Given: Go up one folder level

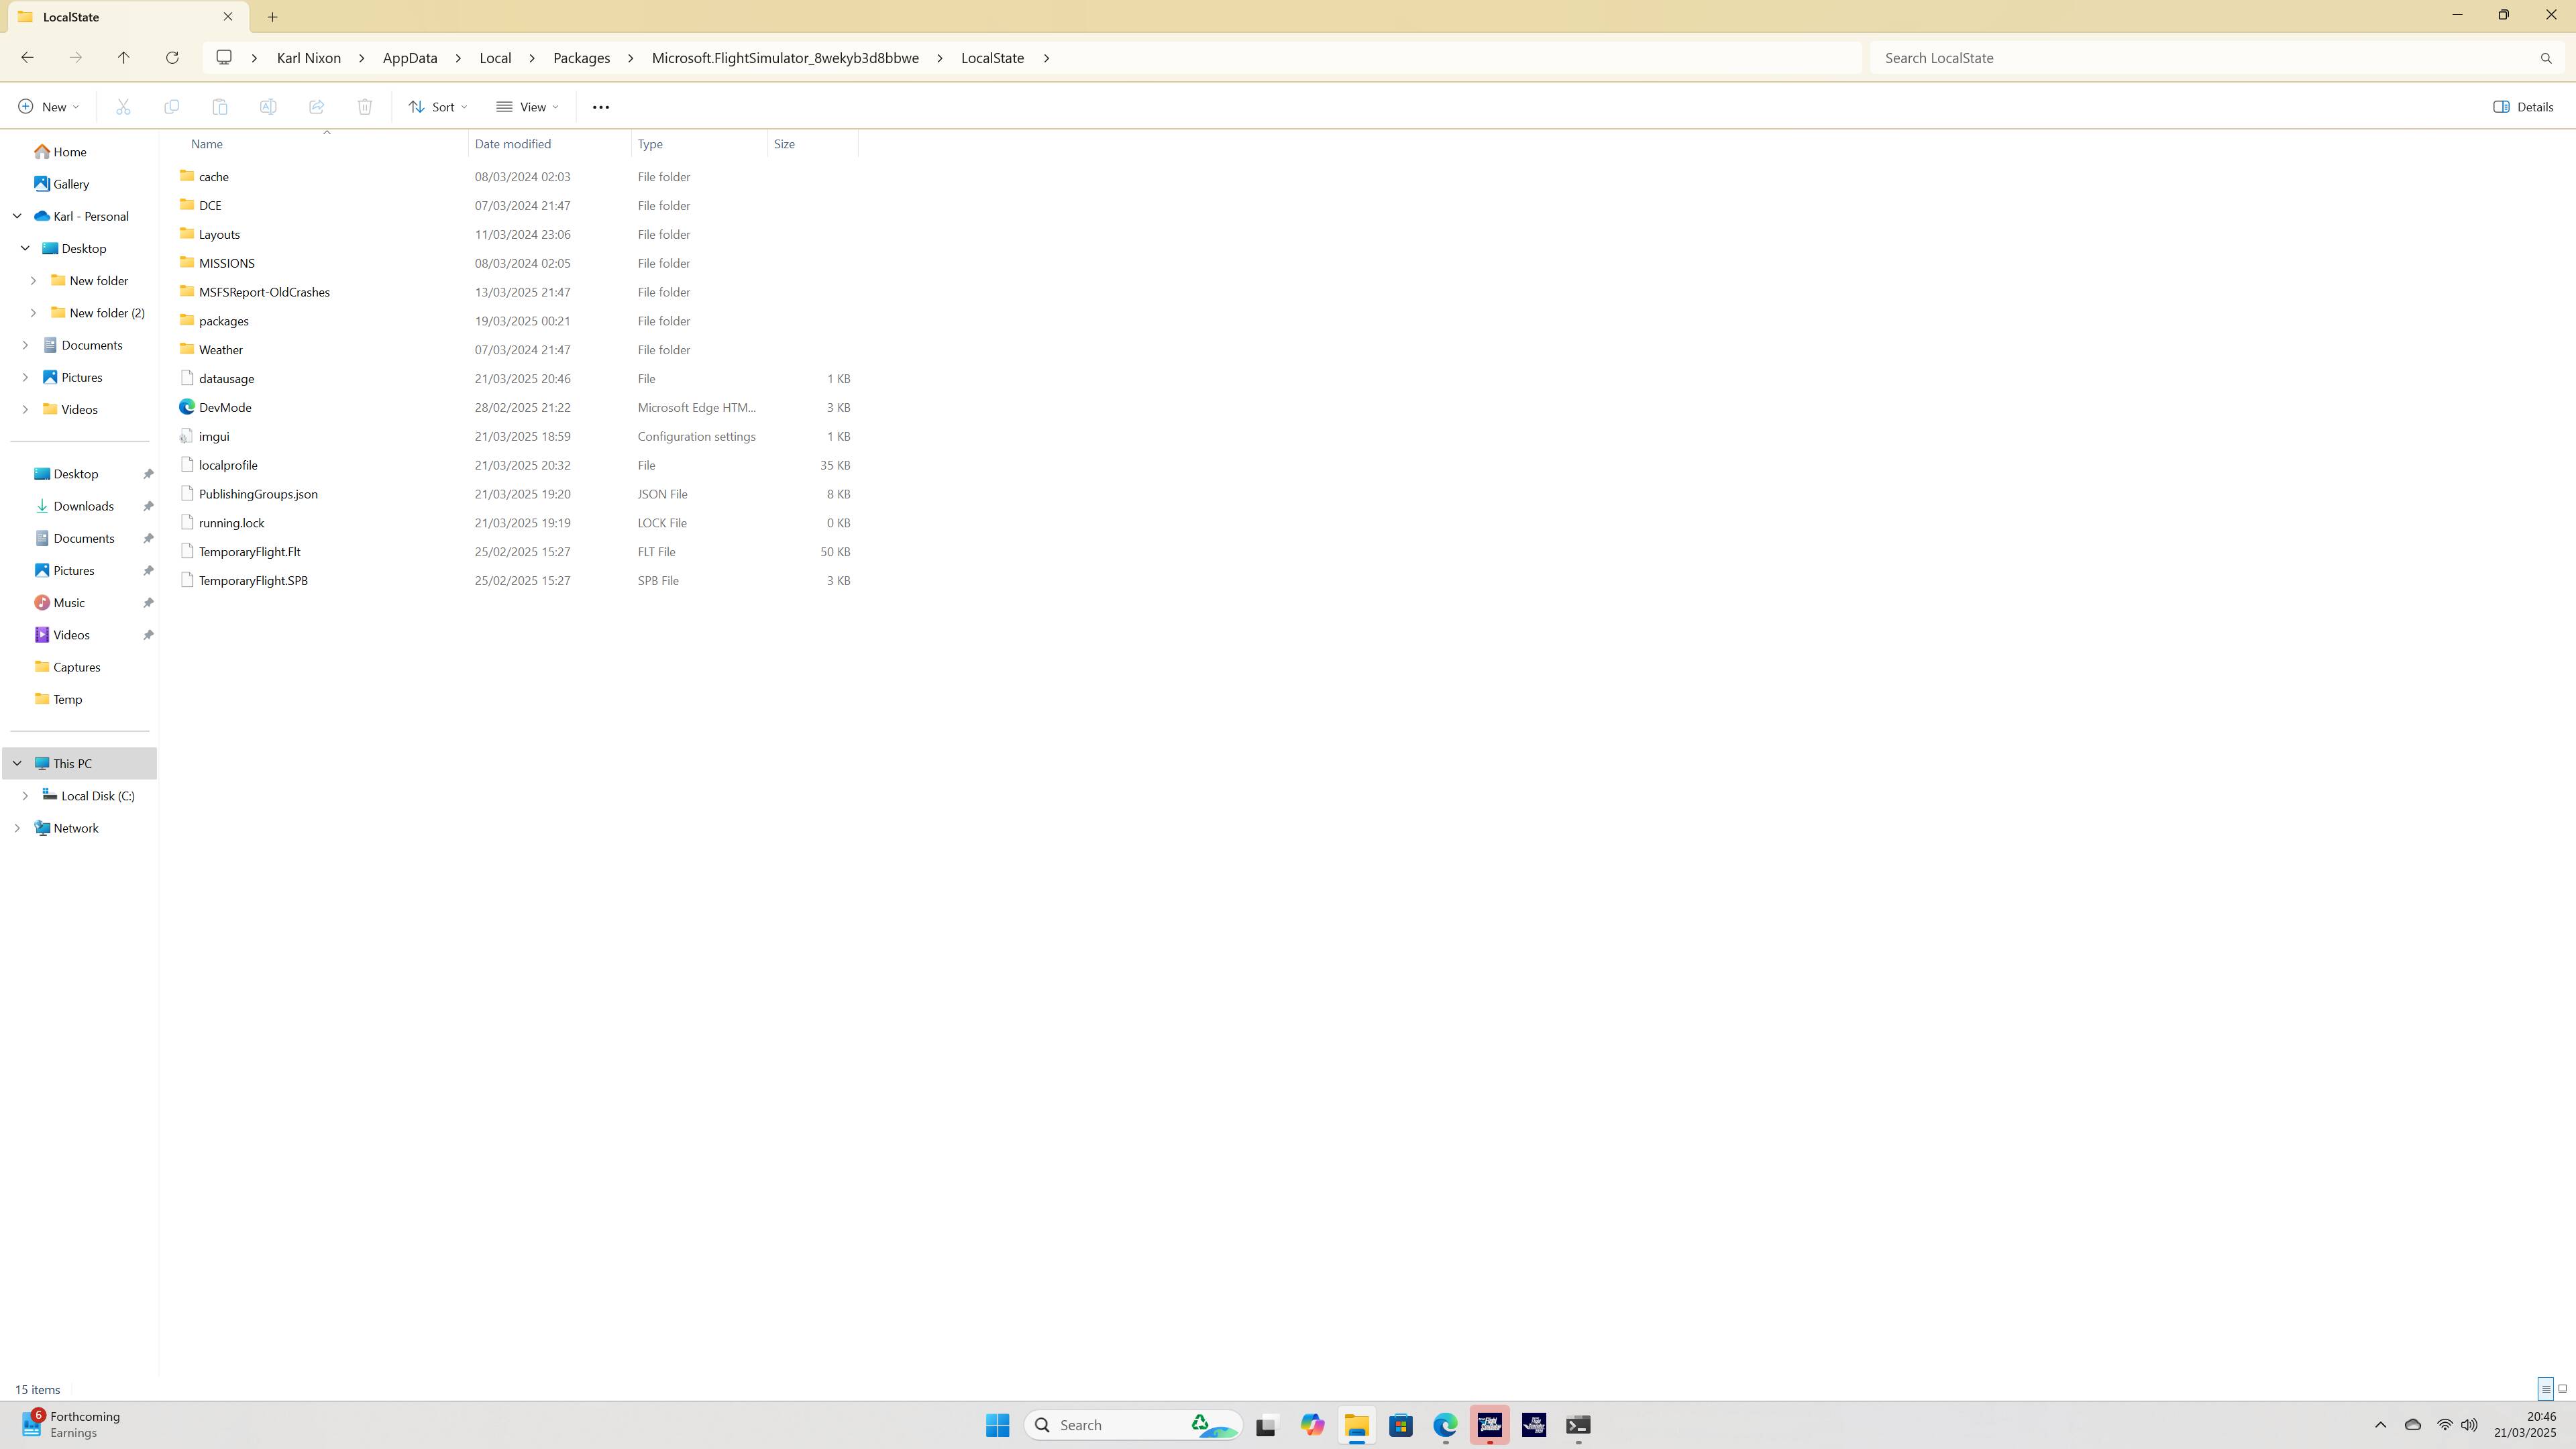Looking at the screenshot, I should point(123,58).
